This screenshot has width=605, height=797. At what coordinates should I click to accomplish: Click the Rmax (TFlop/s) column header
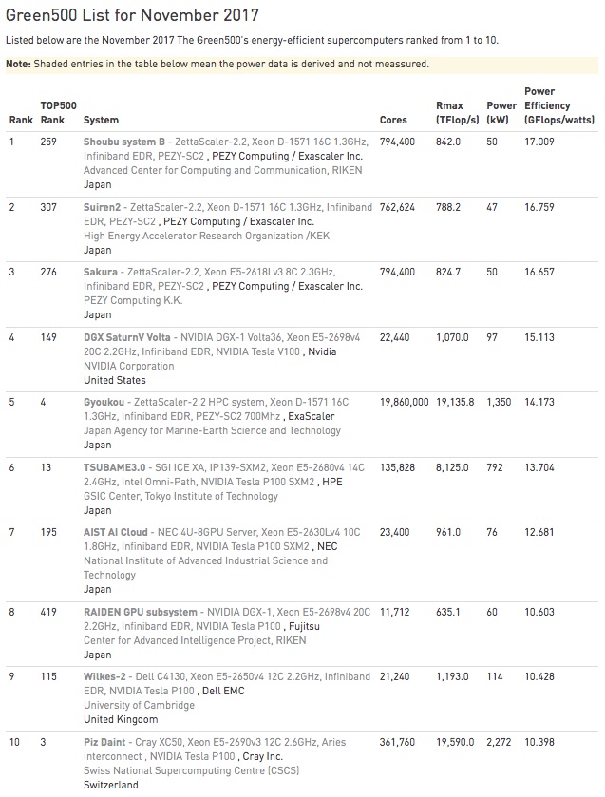(454, 112)
